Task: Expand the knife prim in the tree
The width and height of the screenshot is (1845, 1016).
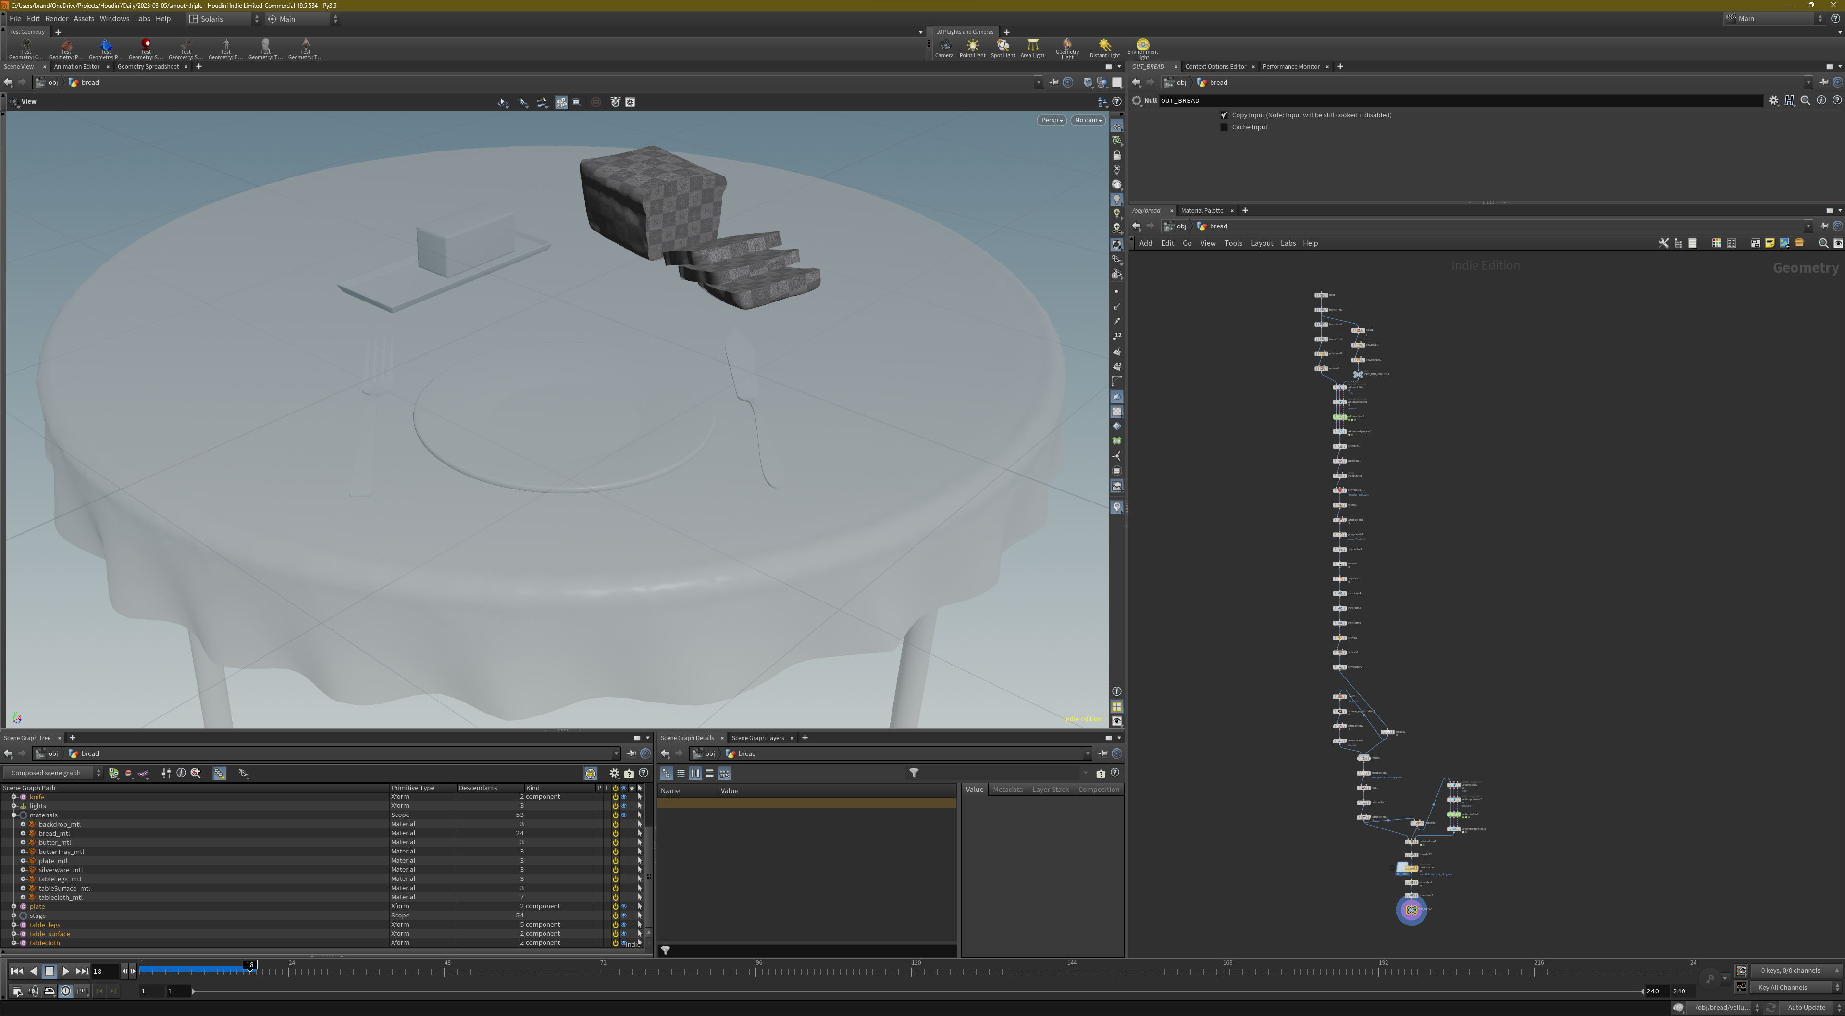Action: [x=13, y=797]
